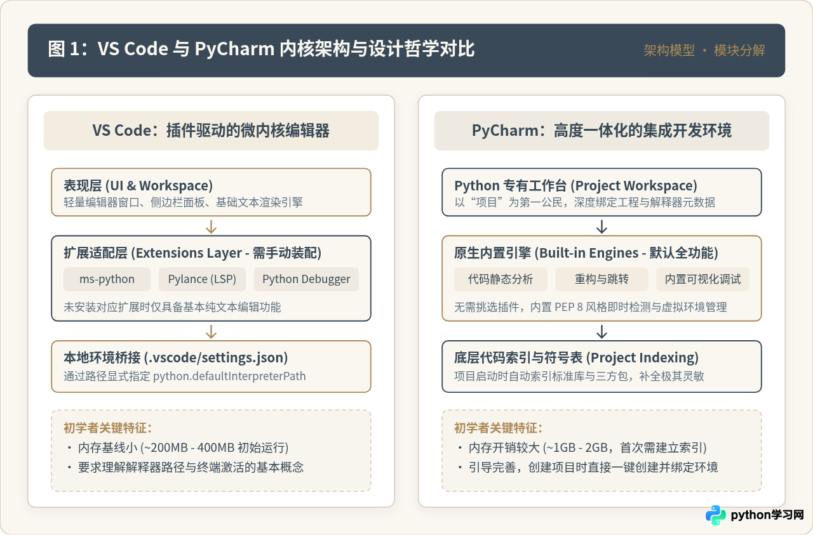This screenshot has width=813, height=535.
Task: Select the "重构与跳转" chip
Action: pos(601,279)
